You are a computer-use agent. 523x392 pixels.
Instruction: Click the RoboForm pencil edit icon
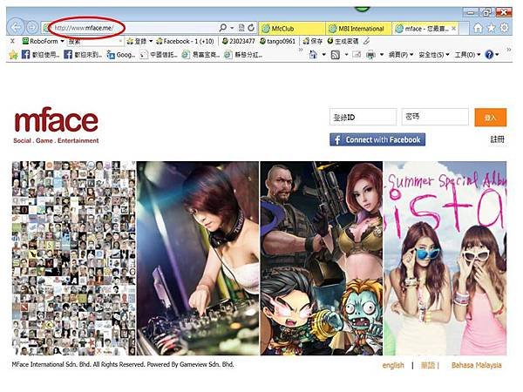367,41
